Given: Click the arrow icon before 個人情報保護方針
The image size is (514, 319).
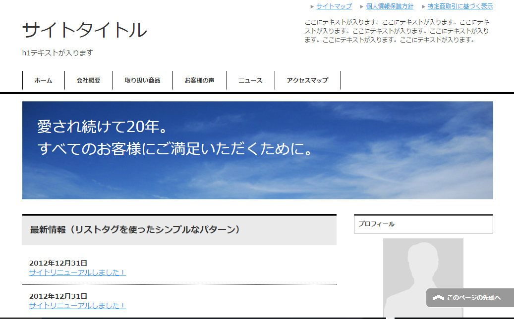Looking at the screenshot, I should tap(362, 7).
